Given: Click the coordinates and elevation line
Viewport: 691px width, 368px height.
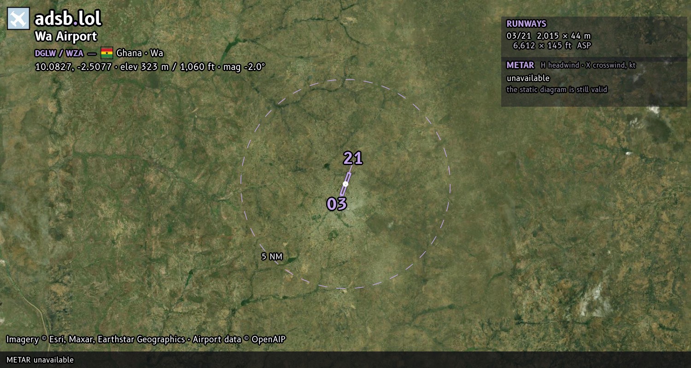Looking at the screenshot, I should point(150,67).
